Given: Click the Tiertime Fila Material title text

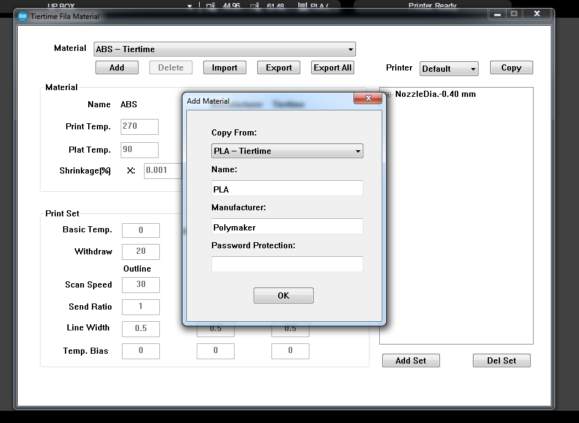Looking at the screenshot, I should coord(65,17).
